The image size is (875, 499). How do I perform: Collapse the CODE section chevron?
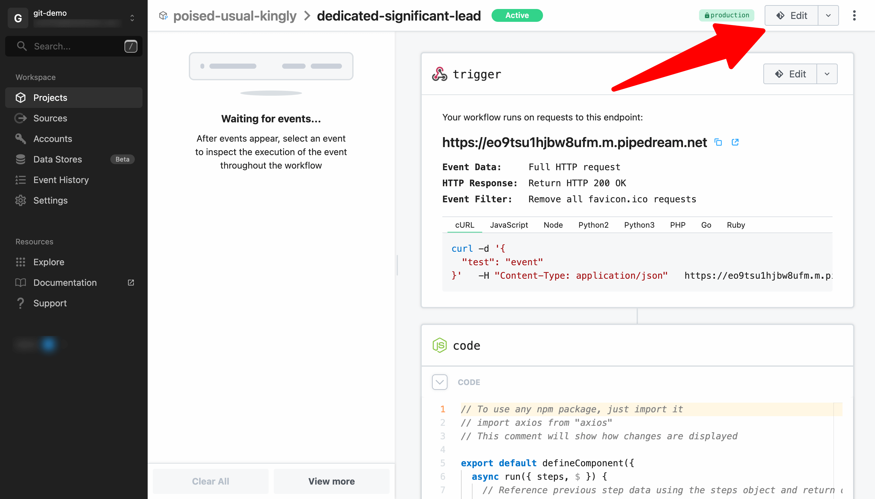coord(439,382)
